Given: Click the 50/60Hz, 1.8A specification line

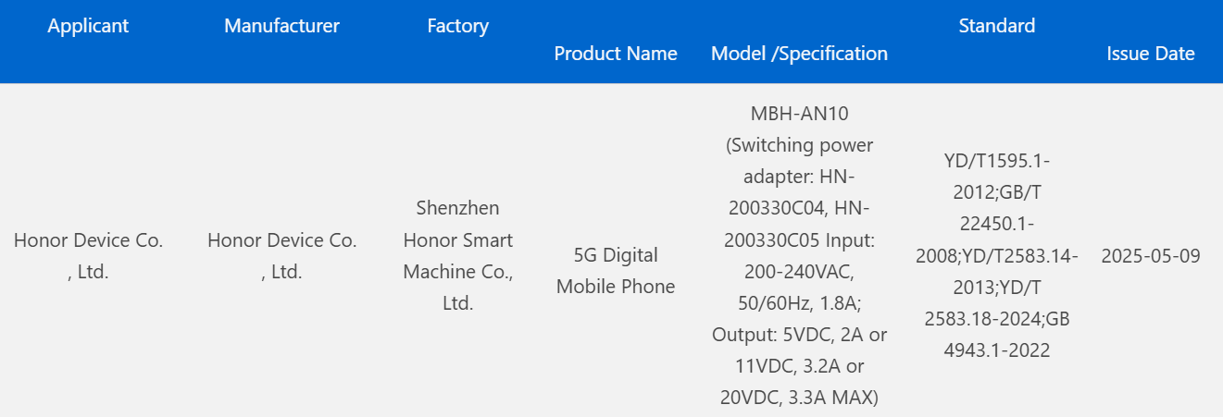Looking at the screenshot, I should coord(799,303).
